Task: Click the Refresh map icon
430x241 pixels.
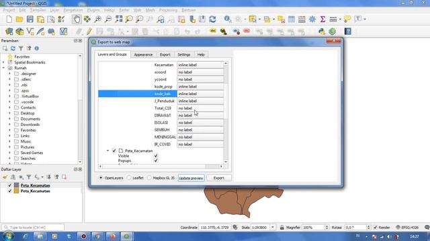Action: (x=212, y=19)
